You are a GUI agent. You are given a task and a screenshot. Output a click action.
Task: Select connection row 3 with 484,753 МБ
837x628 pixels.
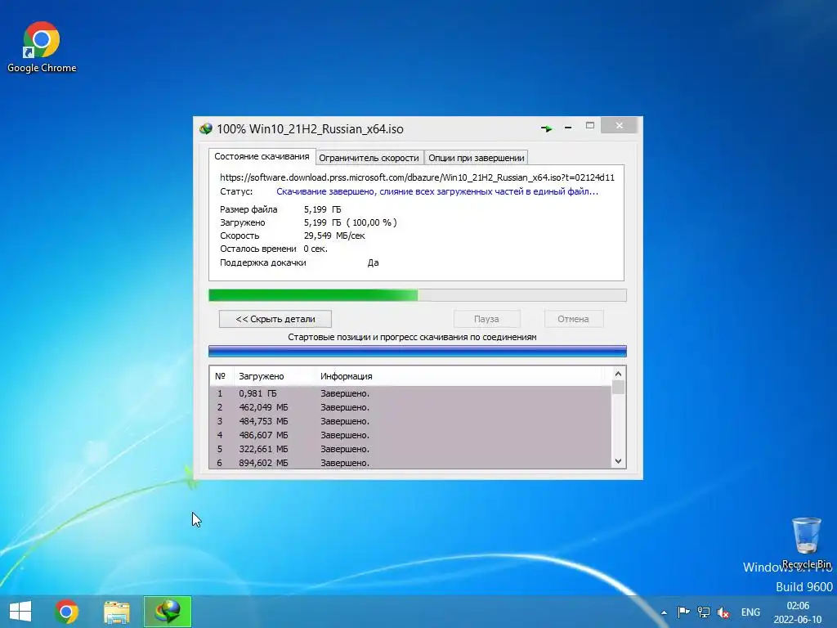pyautogui.click(x=410, y=421)
